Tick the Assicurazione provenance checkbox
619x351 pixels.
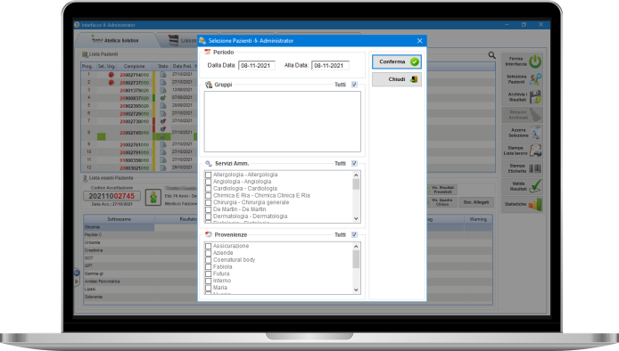click(x=209, y=246)
